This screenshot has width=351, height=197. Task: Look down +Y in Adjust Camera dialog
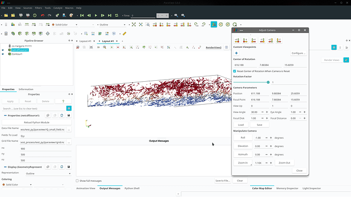tap(254, 40)
